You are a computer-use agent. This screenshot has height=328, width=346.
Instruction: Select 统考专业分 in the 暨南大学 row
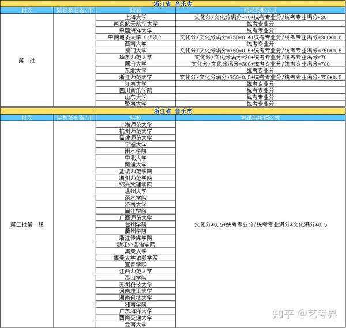tap(261, 104)
